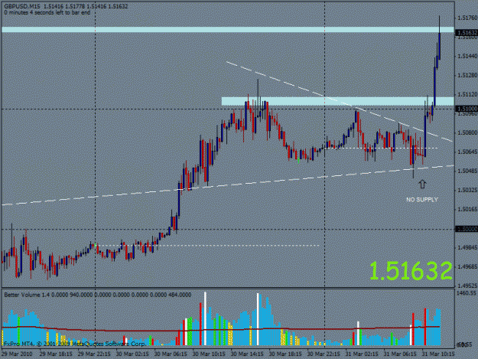This screenshot has height=359, width=478.
Task: Select the hollow up-arrow object above NO SUPPLY
Action: click(422, 184)
